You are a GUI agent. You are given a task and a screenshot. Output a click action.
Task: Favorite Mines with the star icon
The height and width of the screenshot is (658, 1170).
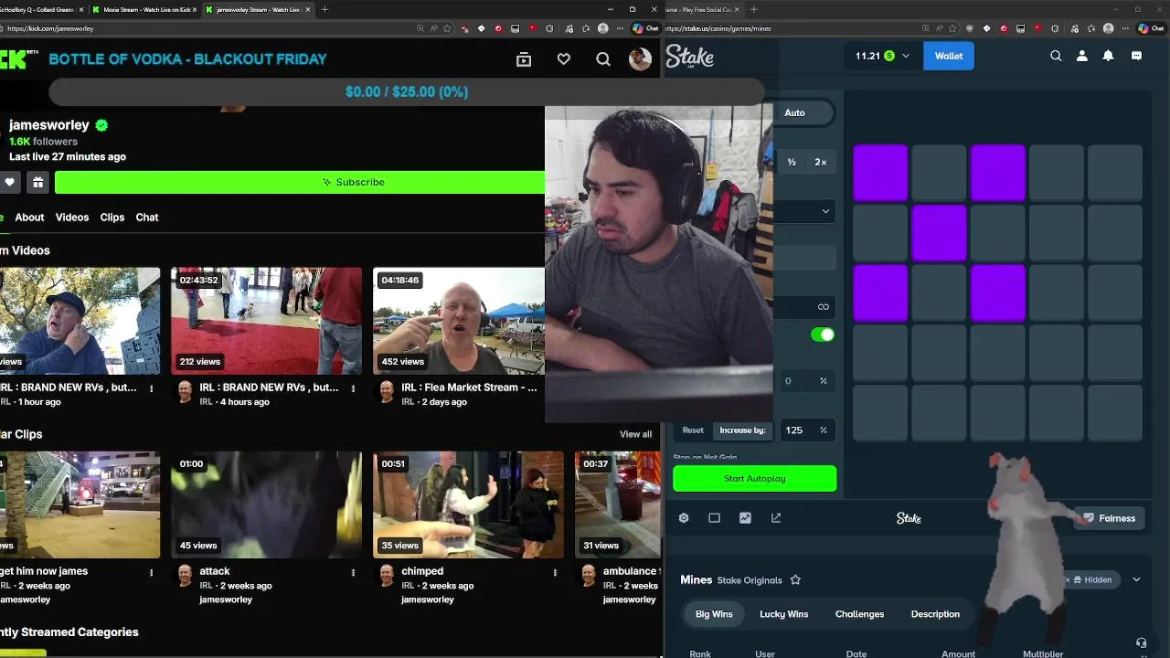(x=795, y=580)
